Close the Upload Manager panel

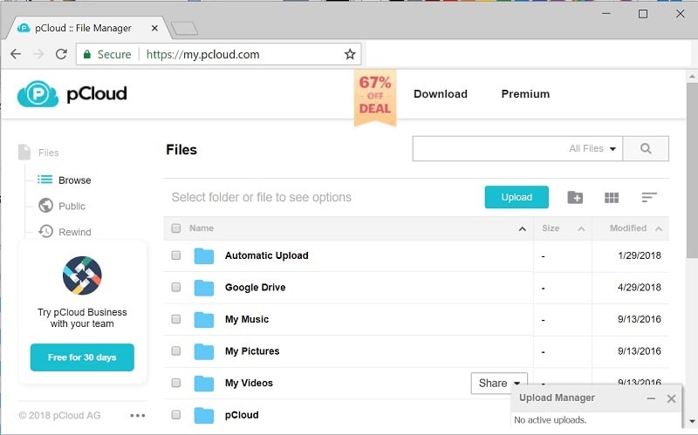point(671,398)
